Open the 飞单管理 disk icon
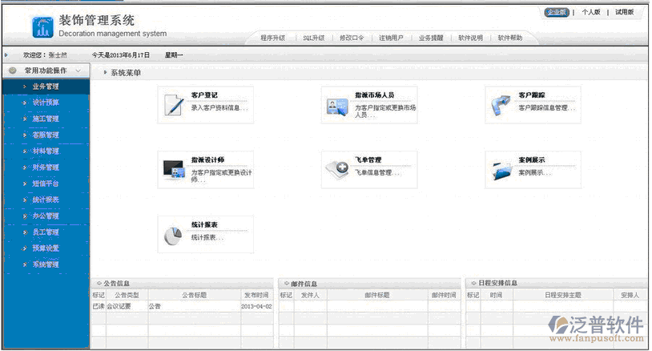The height and width of the screenshot is (351, 652). point(336,170)
